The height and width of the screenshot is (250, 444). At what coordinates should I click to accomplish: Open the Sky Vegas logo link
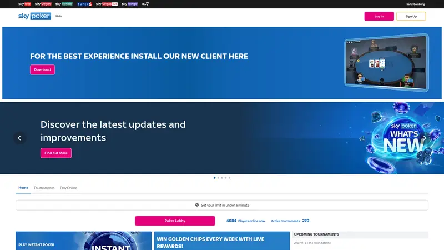43,4
